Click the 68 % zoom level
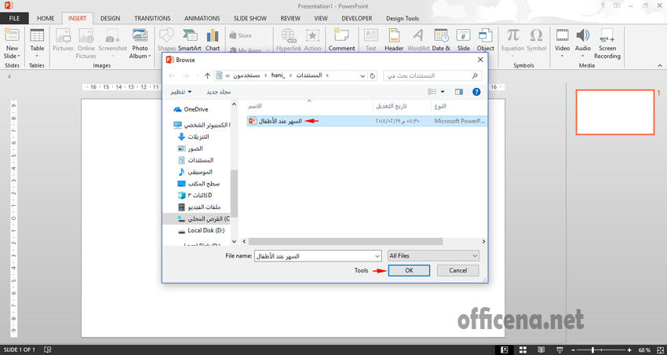 [644, 350]
